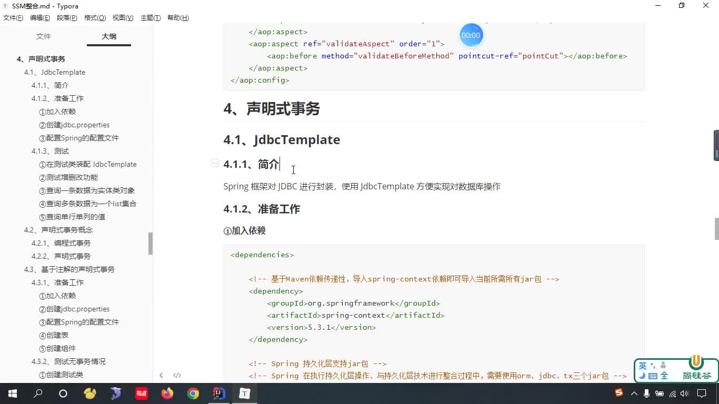The width and height of the screenshot is (719, 404).
Task: Open outline 4.2.2、声明式事务
Action: [61, 256]
